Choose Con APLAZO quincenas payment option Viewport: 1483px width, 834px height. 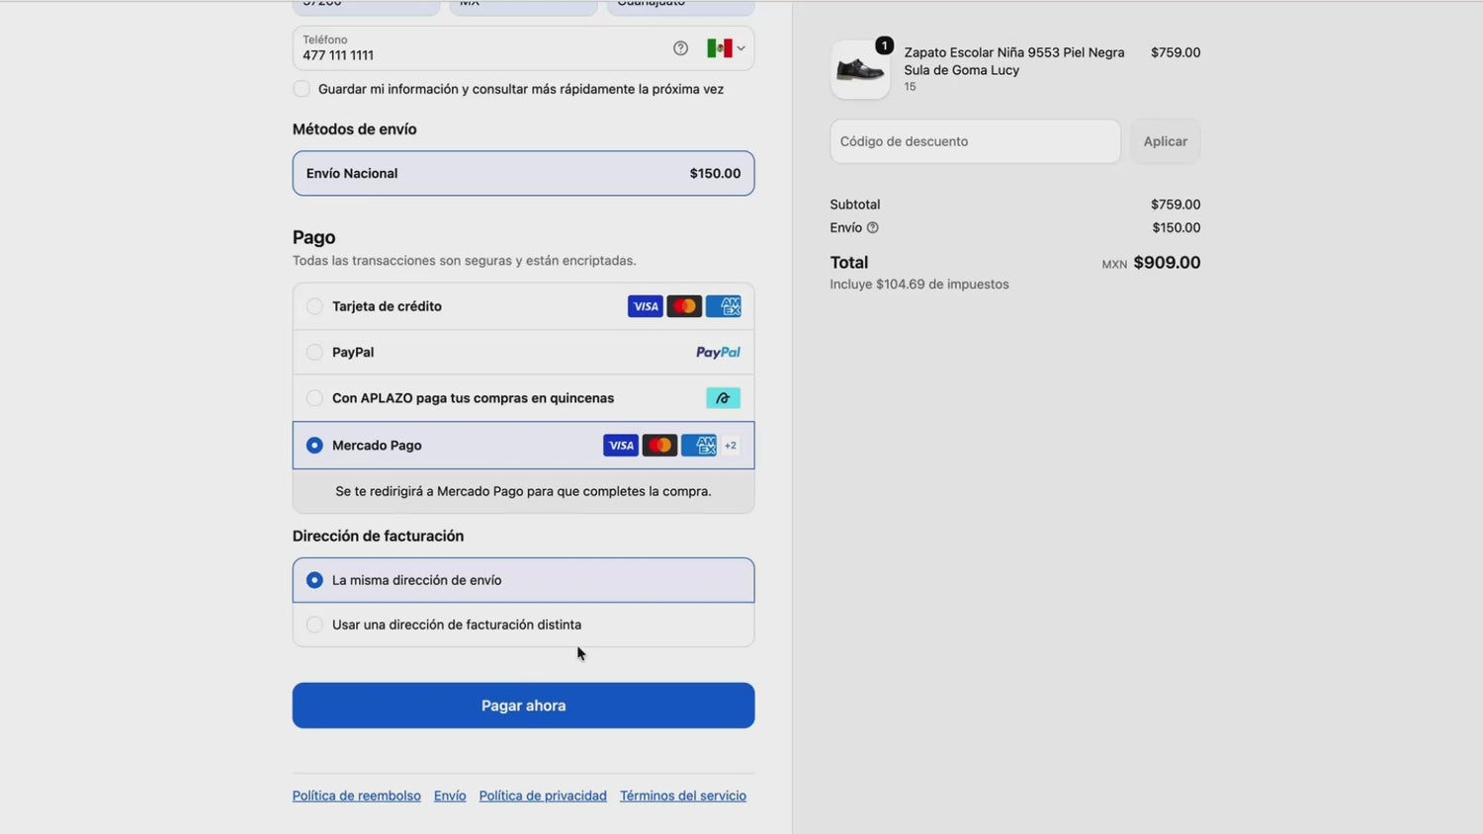[523, 398]
